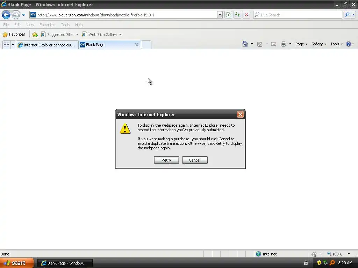Open the View menu

(x=30, y=25)
